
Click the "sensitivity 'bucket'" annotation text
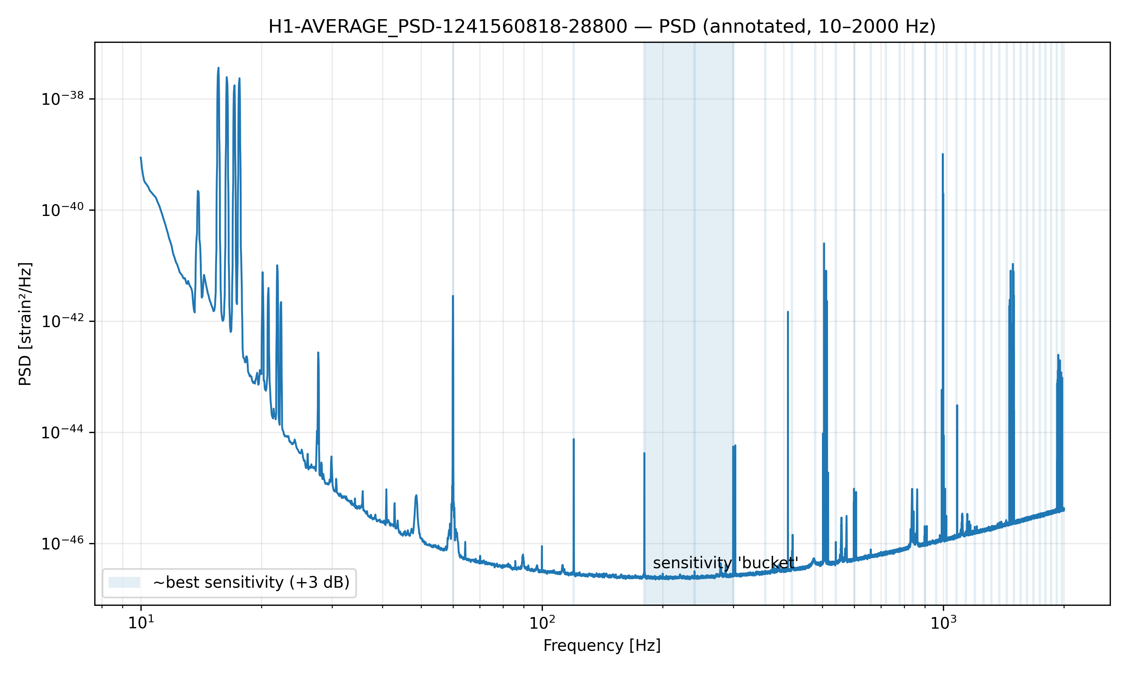[725, 563]
